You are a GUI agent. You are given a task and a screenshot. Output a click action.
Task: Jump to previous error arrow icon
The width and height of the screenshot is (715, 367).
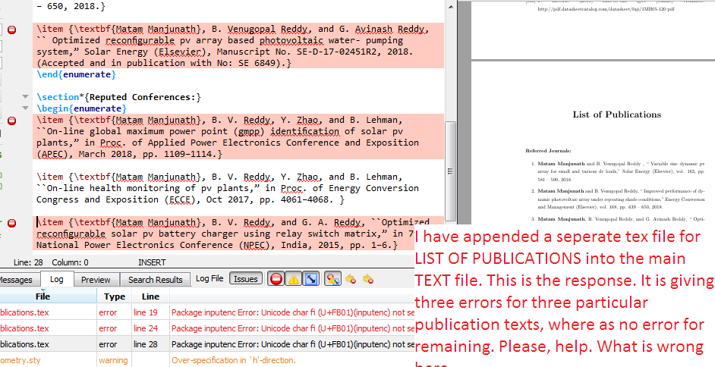[x=350, y=279]
